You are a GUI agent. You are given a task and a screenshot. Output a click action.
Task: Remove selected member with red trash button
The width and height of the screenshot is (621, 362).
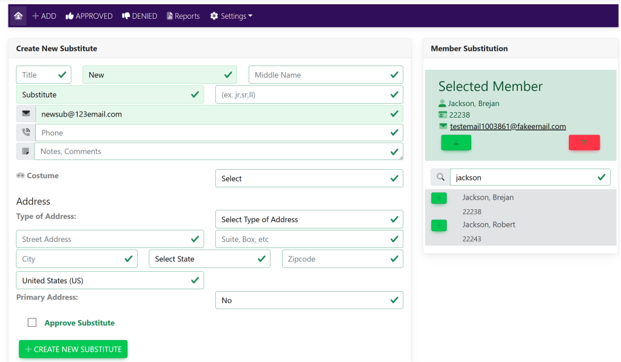(x=584, y=142)
